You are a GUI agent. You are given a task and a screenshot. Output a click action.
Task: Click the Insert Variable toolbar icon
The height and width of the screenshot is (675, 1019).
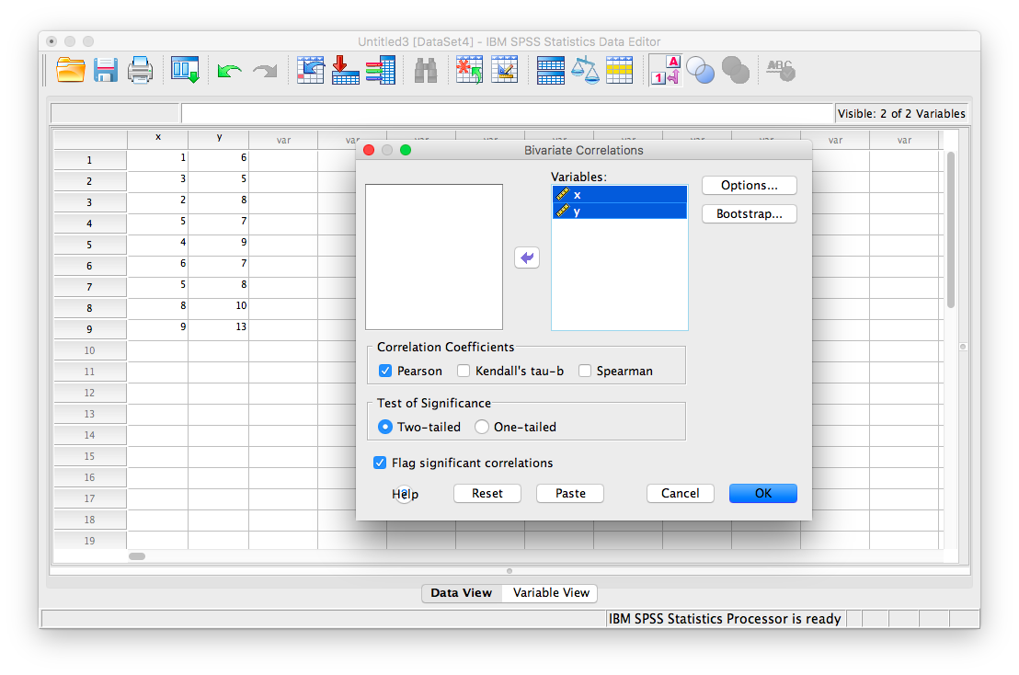tap(504, 70)
